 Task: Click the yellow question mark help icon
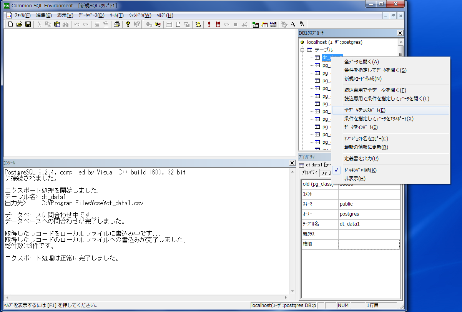pos(128,24)
